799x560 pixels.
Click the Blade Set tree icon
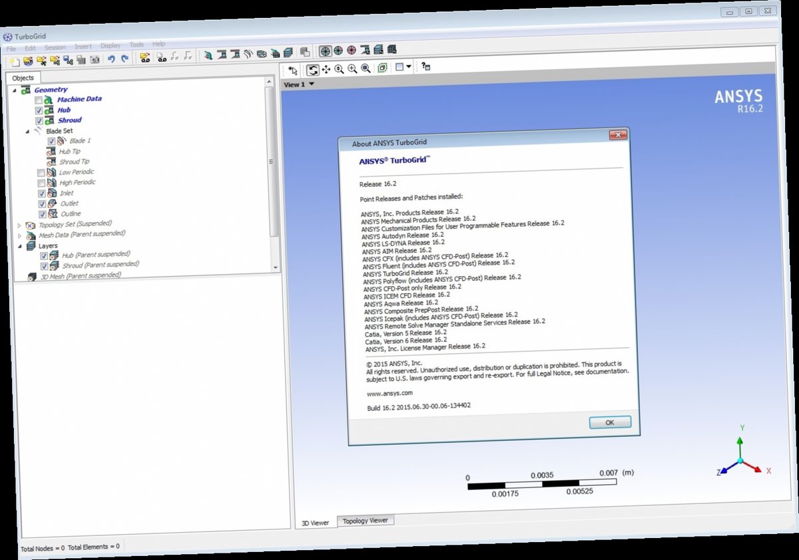[38, 131]
